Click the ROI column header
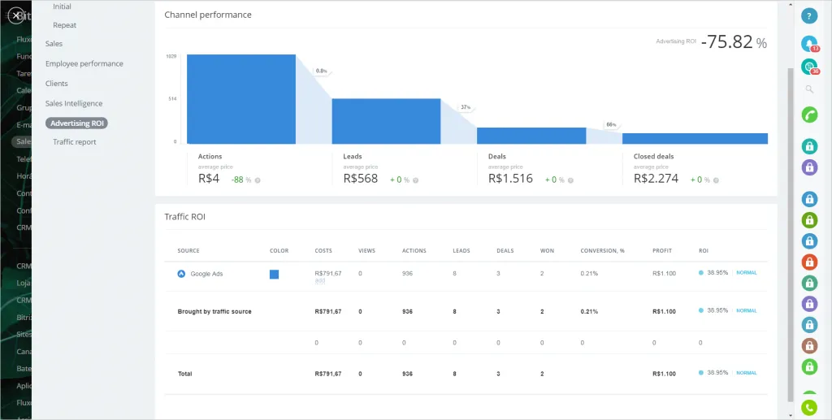The image size is (832, 420). point(703,251)
